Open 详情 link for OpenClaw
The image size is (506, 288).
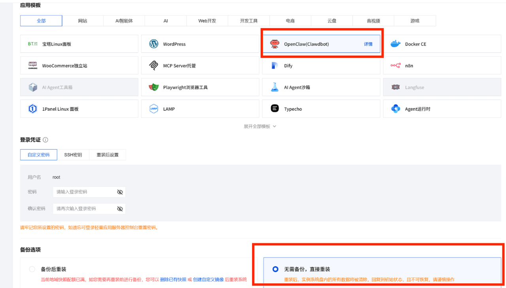click(368, 44)
